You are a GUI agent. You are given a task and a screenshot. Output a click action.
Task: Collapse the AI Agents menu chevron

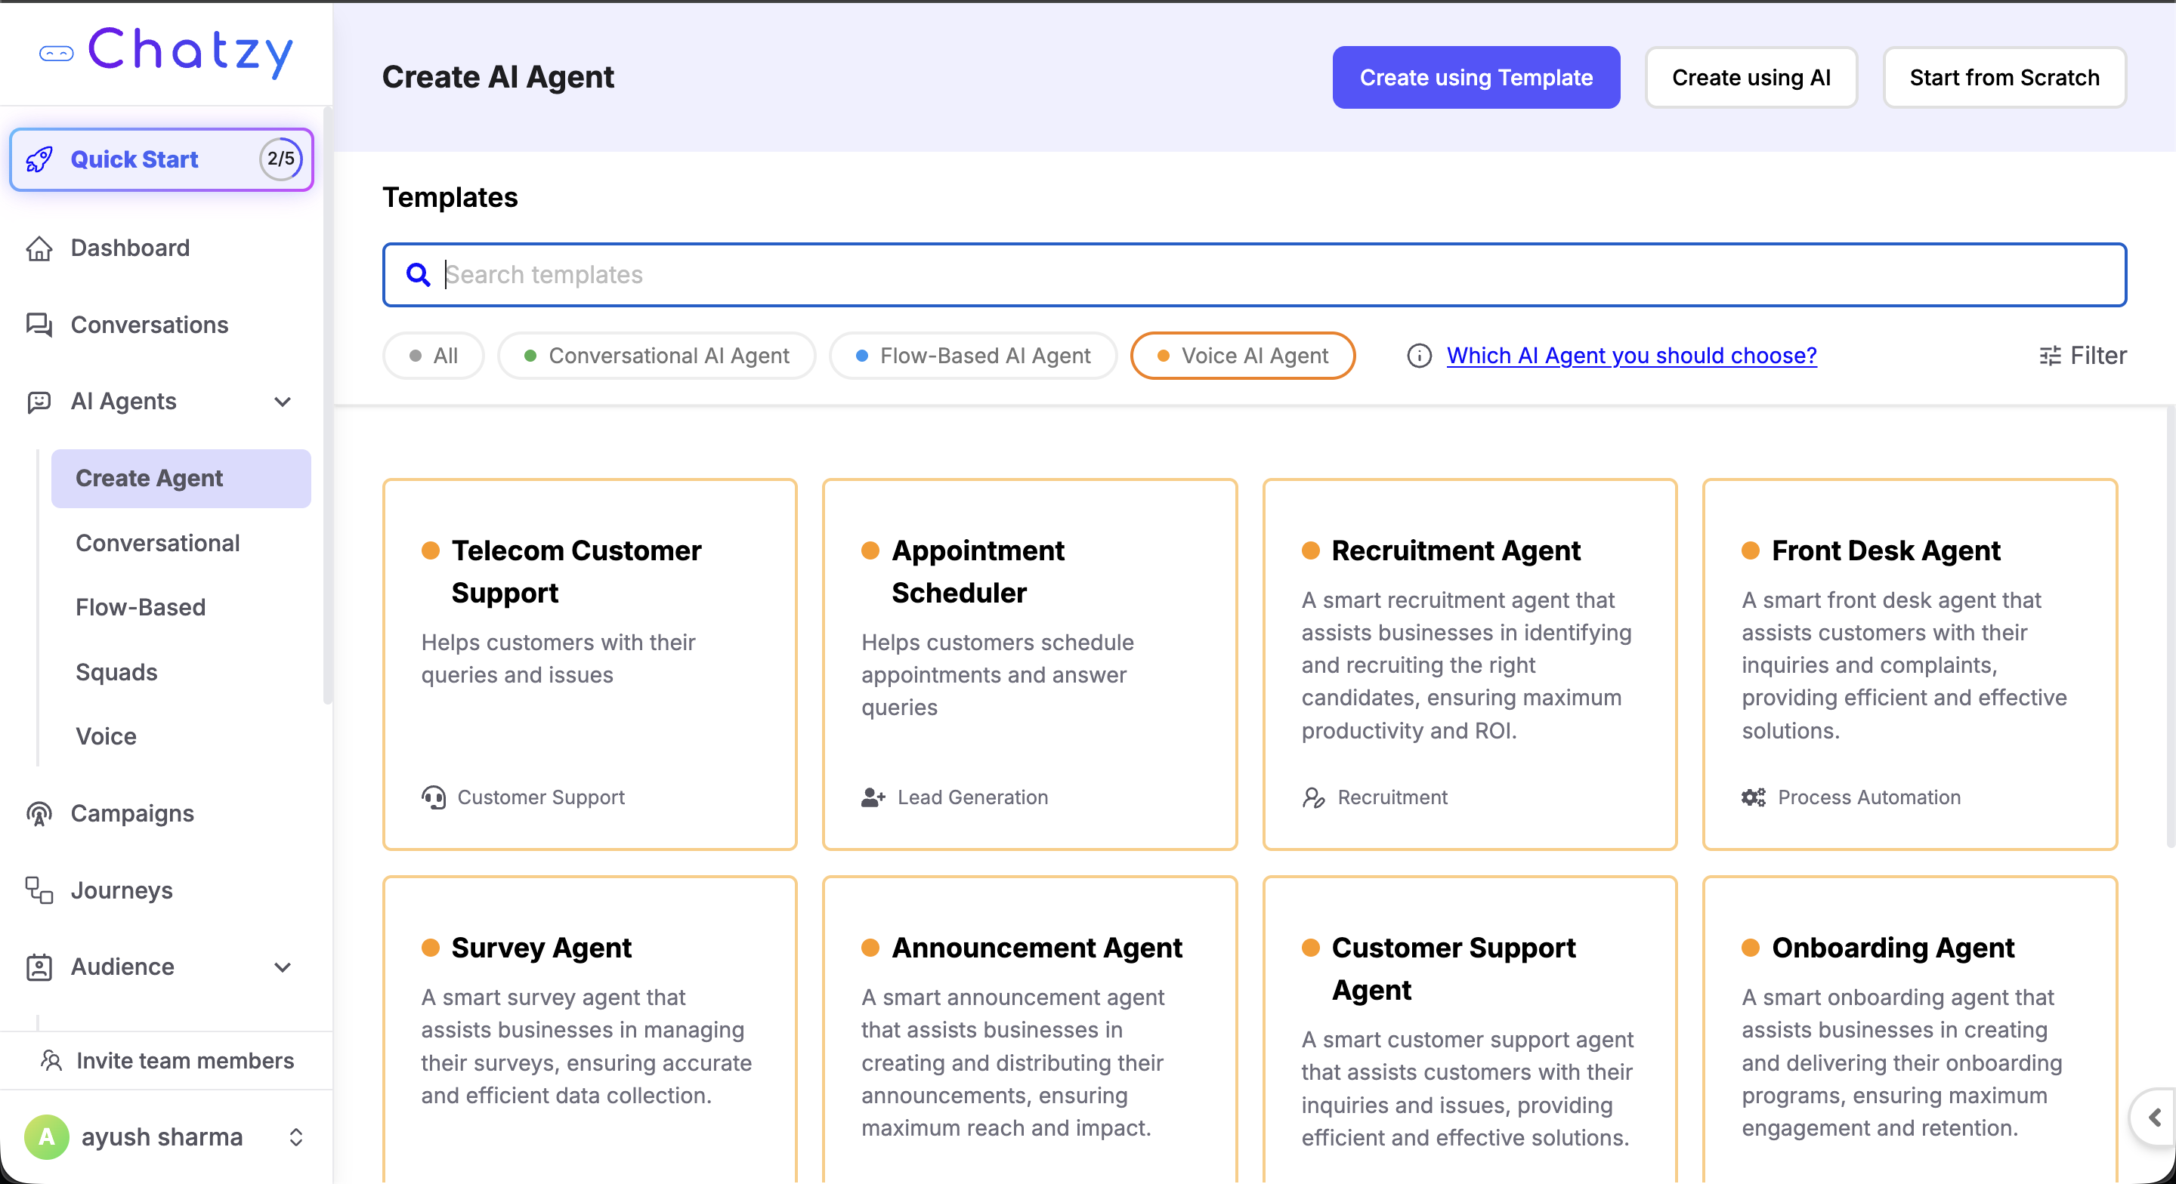pyautogui.click(x=283, y=402)
